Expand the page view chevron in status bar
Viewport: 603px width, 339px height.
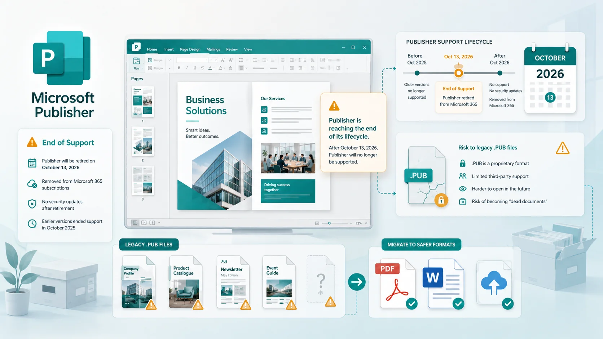tap(159, 223)
